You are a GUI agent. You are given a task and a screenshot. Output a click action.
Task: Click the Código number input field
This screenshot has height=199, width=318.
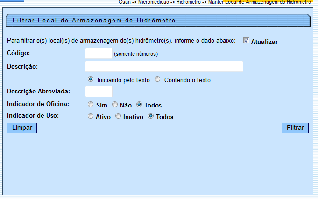[x=99, y=53]
